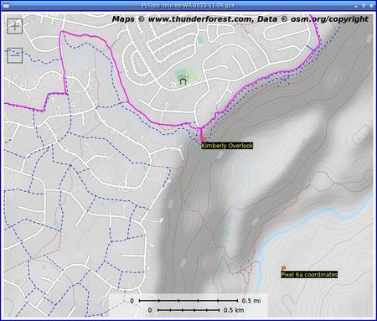Click the Pixel 6a coordinates waypoint marker
This screenshot has width=377, height=321.
pyautogui.click(x=284, y=268)
